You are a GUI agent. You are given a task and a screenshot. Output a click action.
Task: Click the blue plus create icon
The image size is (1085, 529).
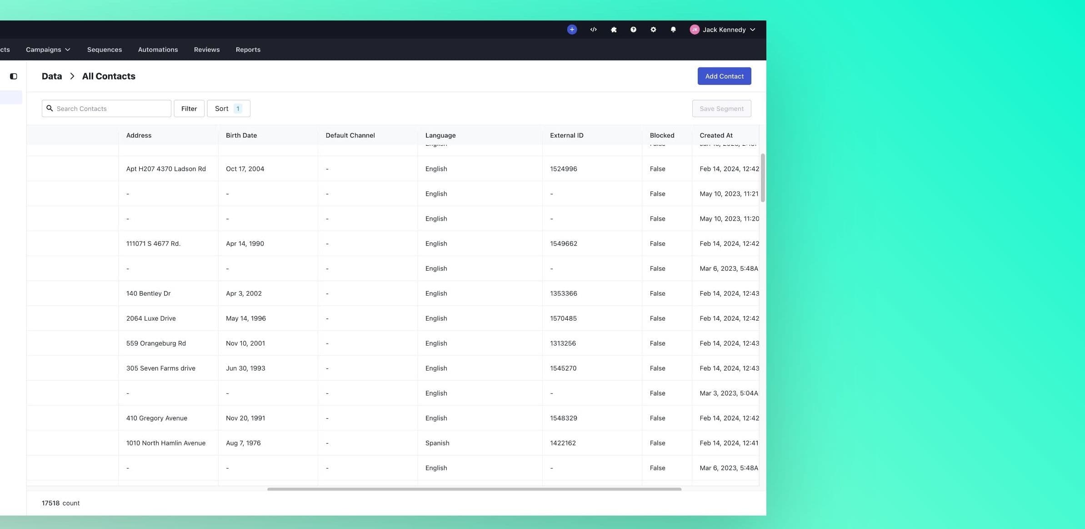[571, 29]
